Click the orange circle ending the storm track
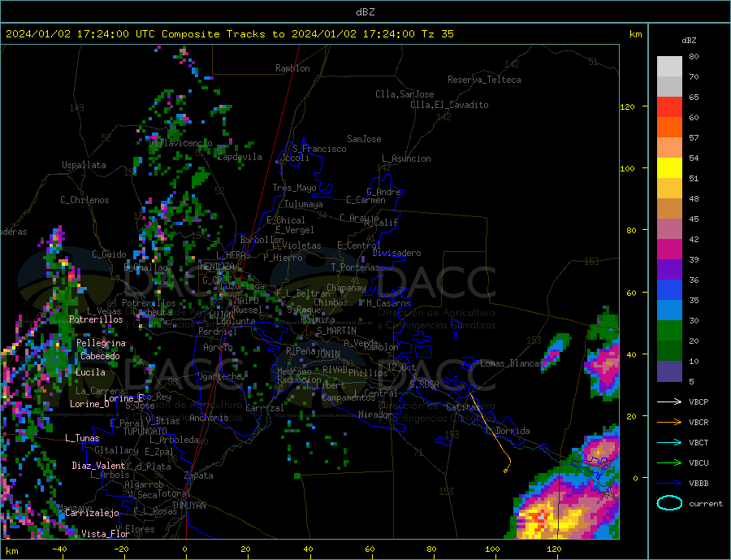This screenshot has height=560, width=731. (x=505, y=471)
